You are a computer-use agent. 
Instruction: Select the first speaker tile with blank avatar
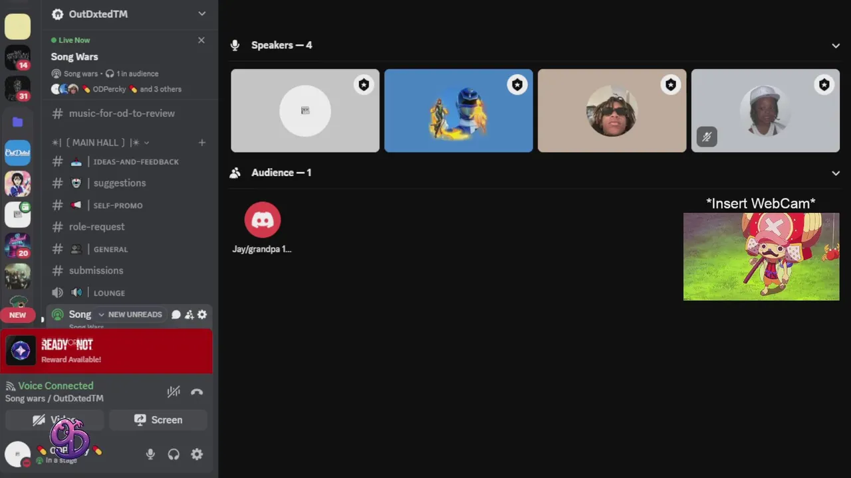point(305,111)
